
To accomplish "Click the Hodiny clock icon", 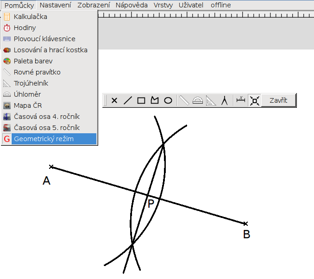I will [7, 28].
